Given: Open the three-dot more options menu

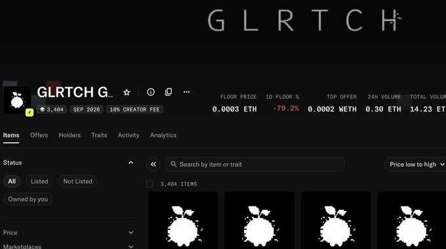Looking at the screenshot, I should pyautogui.click(x=186, y=92).
